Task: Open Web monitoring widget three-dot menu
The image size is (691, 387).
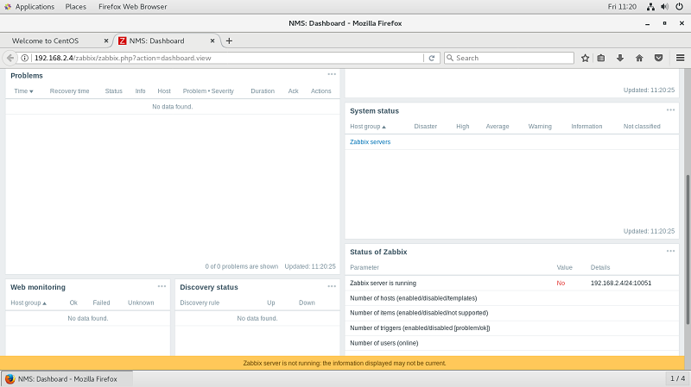Action: point(162,286)
